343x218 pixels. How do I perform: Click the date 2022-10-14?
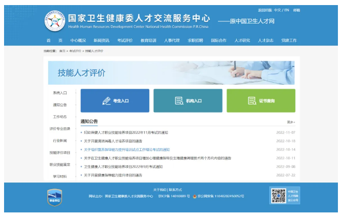286,150
